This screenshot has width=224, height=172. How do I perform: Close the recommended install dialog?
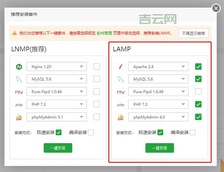(216, 8)
